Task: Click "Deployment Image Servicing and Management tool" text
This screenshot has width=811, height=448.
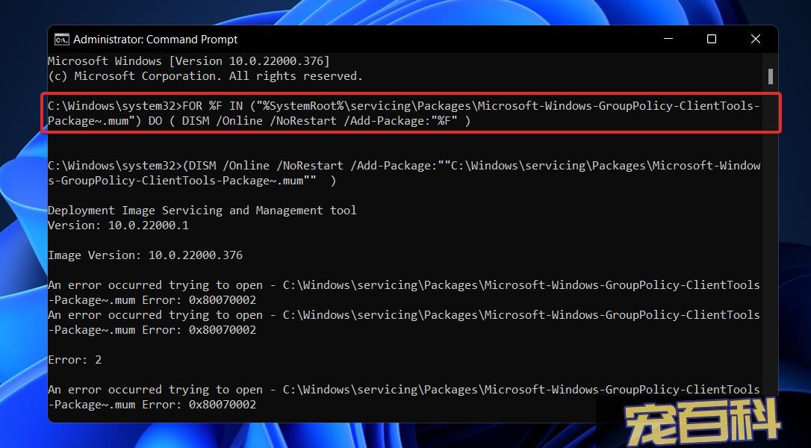Action: 202,211
